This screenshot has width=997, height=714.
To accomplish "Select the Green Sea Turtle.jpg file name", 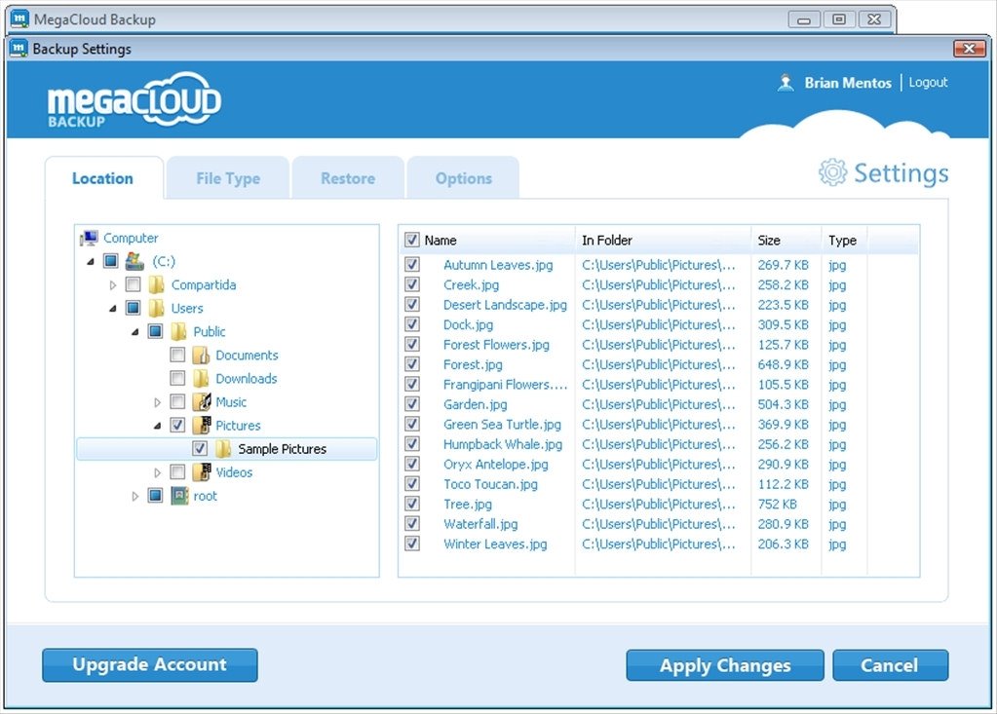I will tap(502, 425).
